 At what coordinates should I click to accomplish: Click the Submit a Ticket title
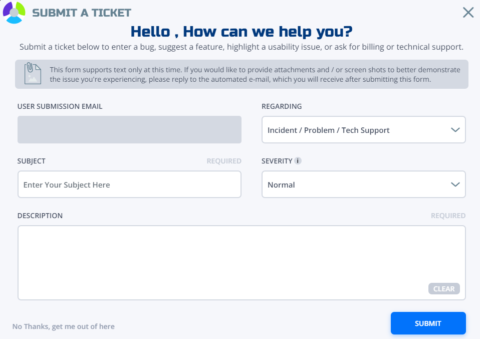[82, 13]
